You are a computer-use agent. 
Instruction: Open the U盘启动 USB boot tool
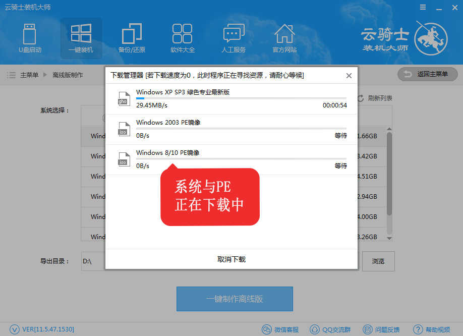click(x=30, y=38)
